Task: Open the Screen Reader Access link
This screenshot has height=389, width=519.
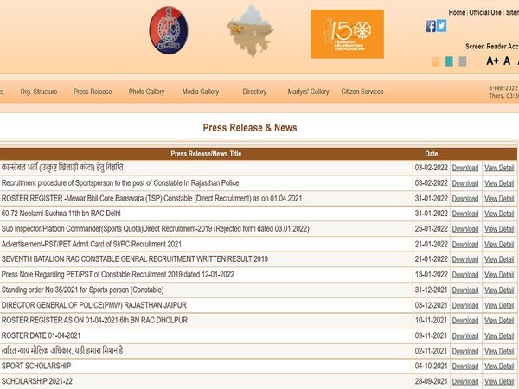Action: 492,47
